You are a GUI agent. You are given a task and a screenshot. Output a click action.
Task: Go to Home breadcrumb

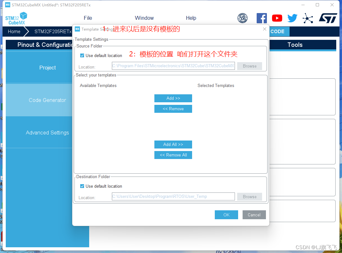tap(14, 32)
